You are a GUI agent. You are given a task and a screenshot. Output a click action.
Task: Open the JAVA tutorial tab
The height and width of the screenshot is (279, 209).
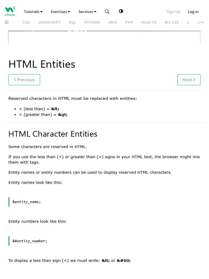pyautogui.click(x=112, y=22)
